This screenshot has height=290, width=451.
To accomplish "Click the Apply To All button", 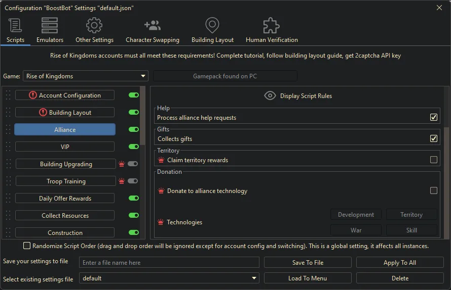I will click(x=400, y=262).
